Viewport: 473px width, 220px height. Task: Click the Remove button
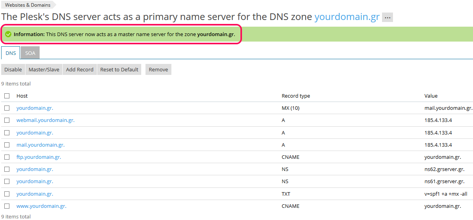pos(158,69)
